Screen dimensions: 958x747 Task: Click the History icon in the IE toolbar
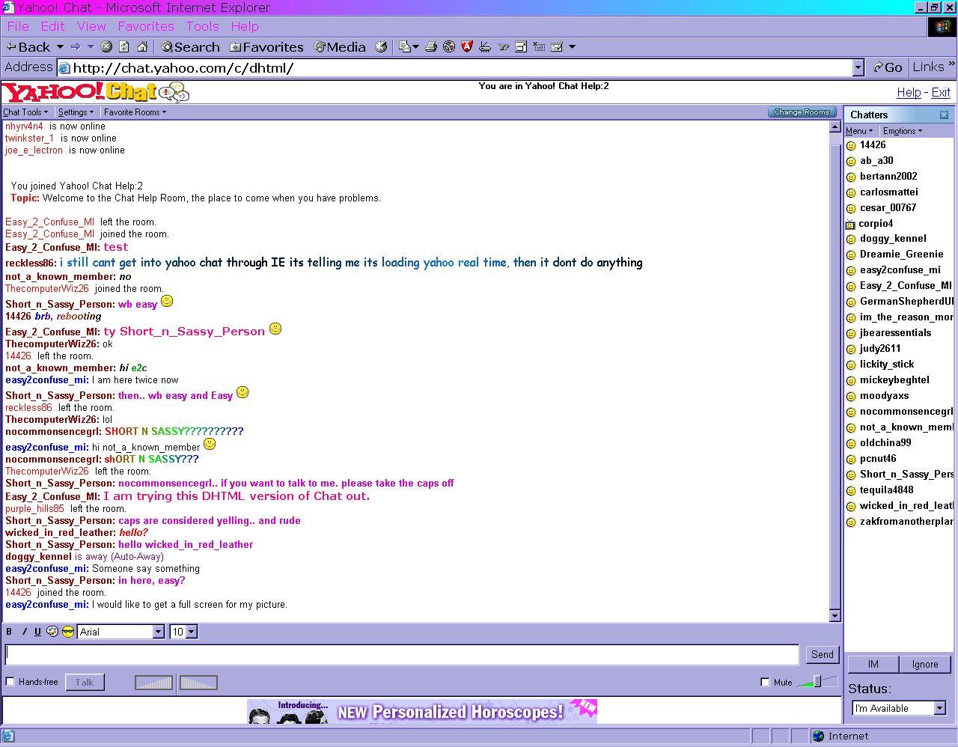pos(380,46)
